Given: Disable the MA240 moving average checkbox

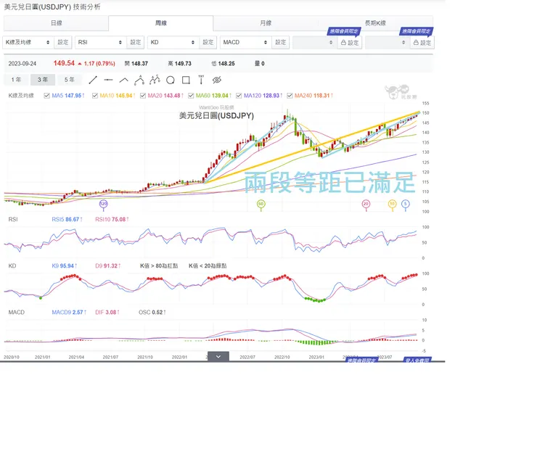Looking at the screenshot, I should click(290, 96).
